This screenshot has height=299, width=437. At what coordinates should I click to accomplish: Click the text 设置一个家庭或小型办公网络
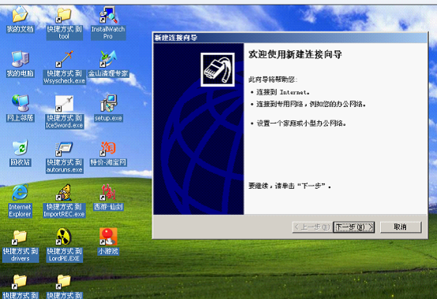click(301, 123)
